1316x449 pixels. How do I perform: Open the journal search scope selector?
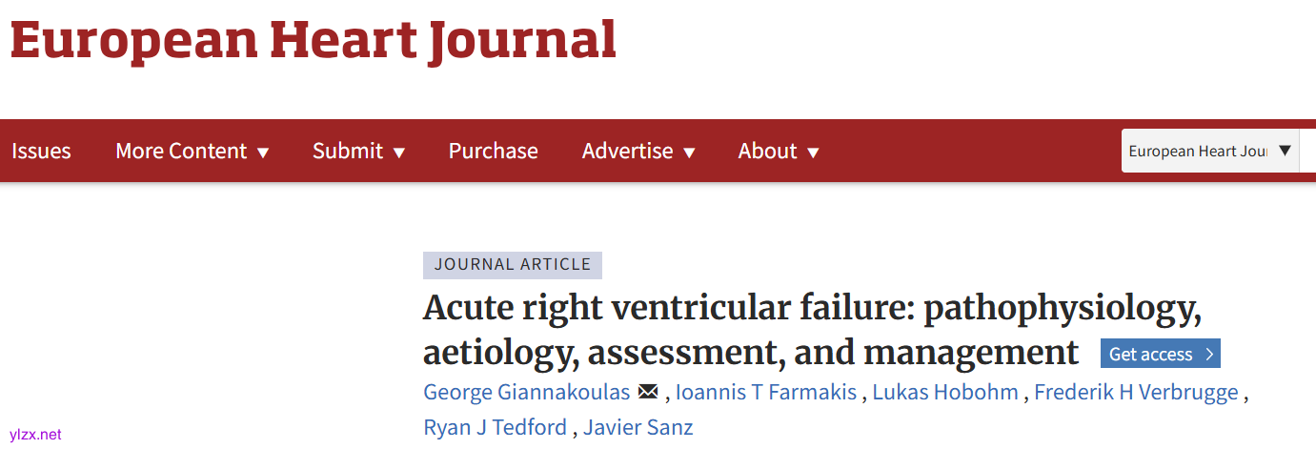[x=1210, y=151]
